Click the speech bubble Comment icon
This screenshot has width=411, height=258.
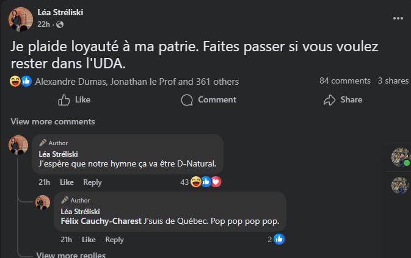(x=187, y=100)
